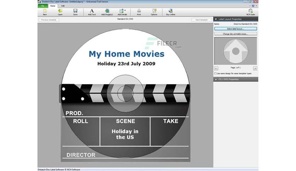Open the Options icon
Screen dimensions: 296x171
click(x=154, y=12)
